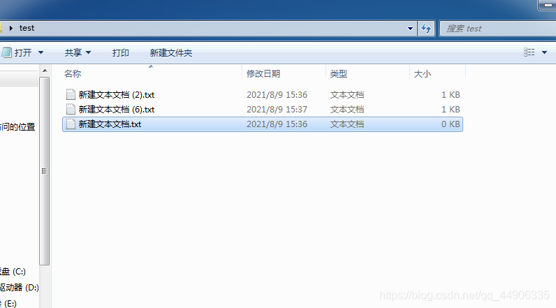Open the address bar history dropdown arrow
Screen dimensions: 556x308
pyautogui.click(x=410, y=29)
